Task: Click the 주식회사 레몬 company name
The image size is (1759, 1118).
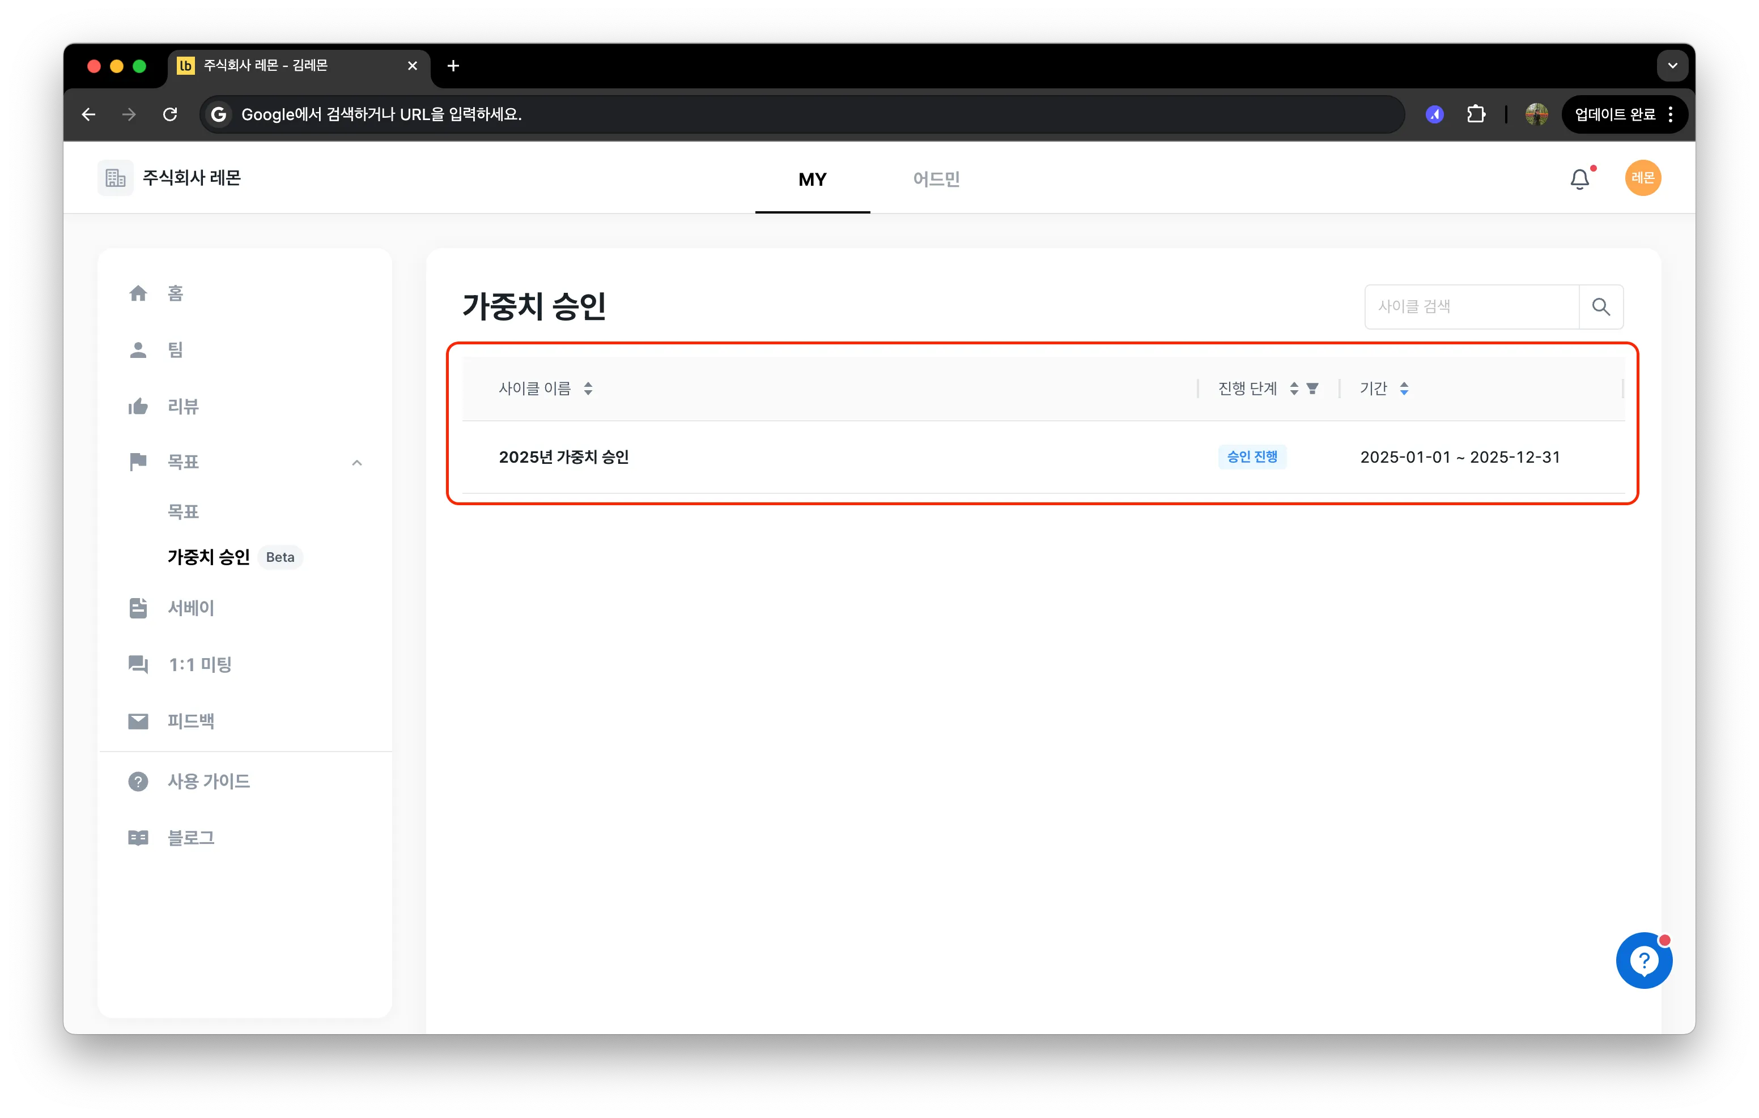Action: 192,178
